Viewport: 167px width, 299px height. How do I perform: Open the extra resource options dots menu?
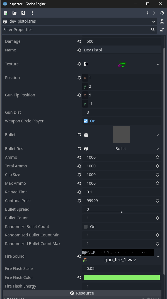(32, 13)
